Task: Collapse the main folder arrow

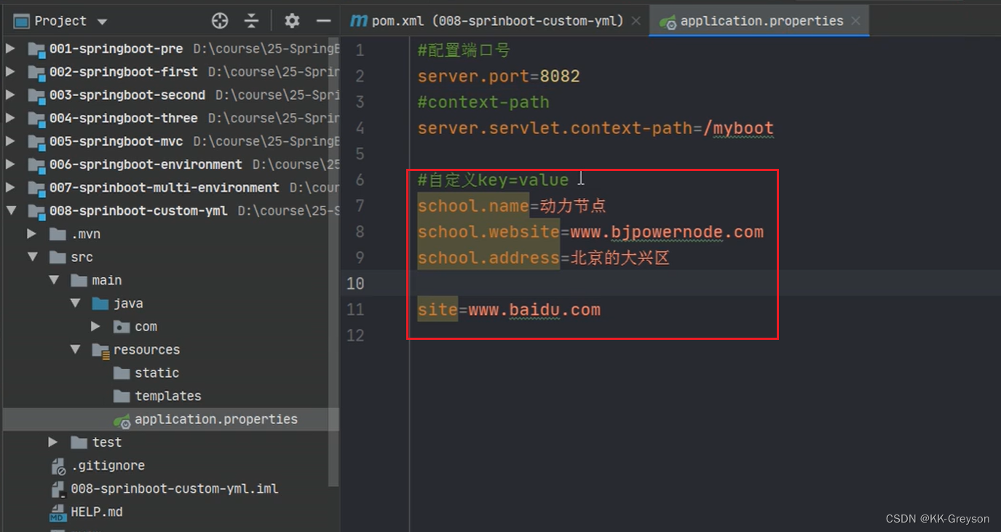Action: (x=53, y=280)
